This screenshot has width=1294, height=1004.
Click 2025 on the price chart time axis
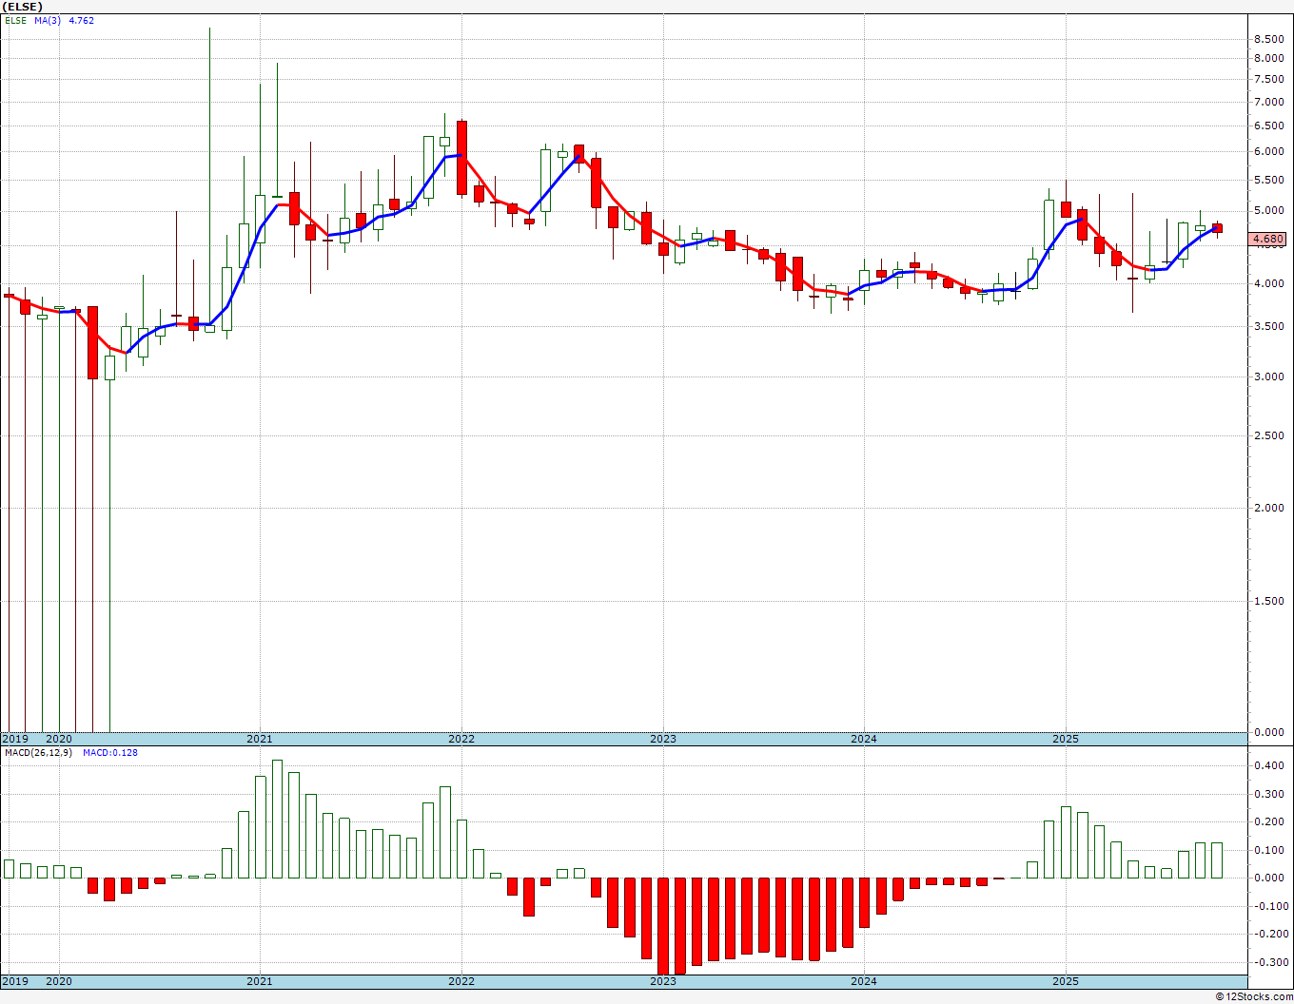point(1066,739)
